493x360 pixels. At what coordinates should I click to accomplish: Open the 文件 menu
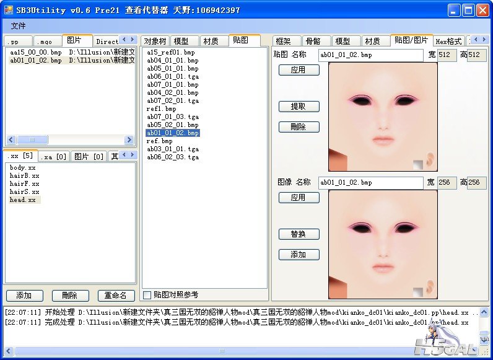pyautogui.click(x=19, y=26)
